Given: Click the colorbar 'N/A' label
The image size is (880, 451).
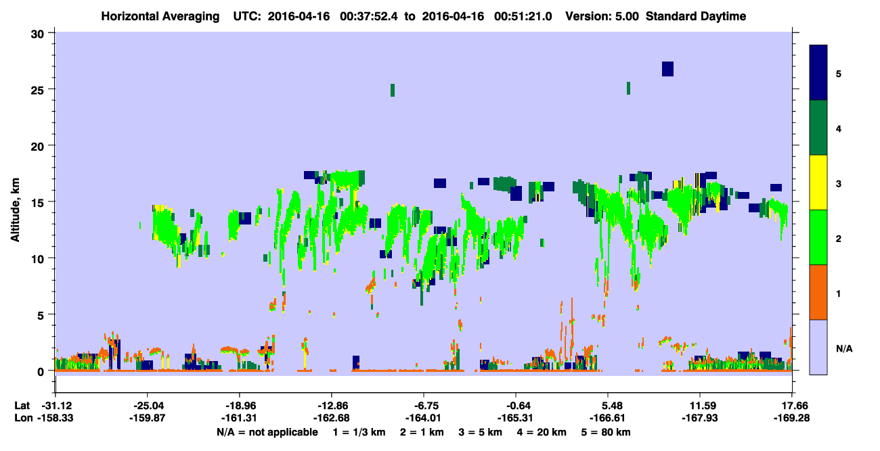Looking at the screenshot, I should point(844,348).
